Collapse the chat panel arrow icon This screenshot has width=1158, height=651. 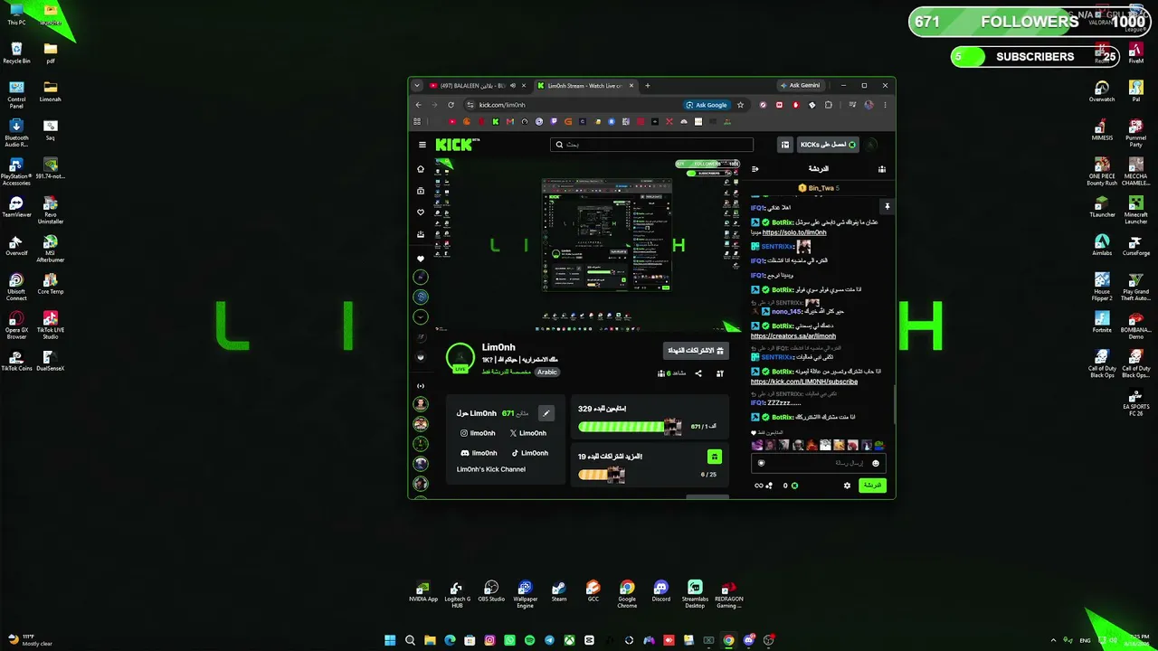[x=755, y=169]
